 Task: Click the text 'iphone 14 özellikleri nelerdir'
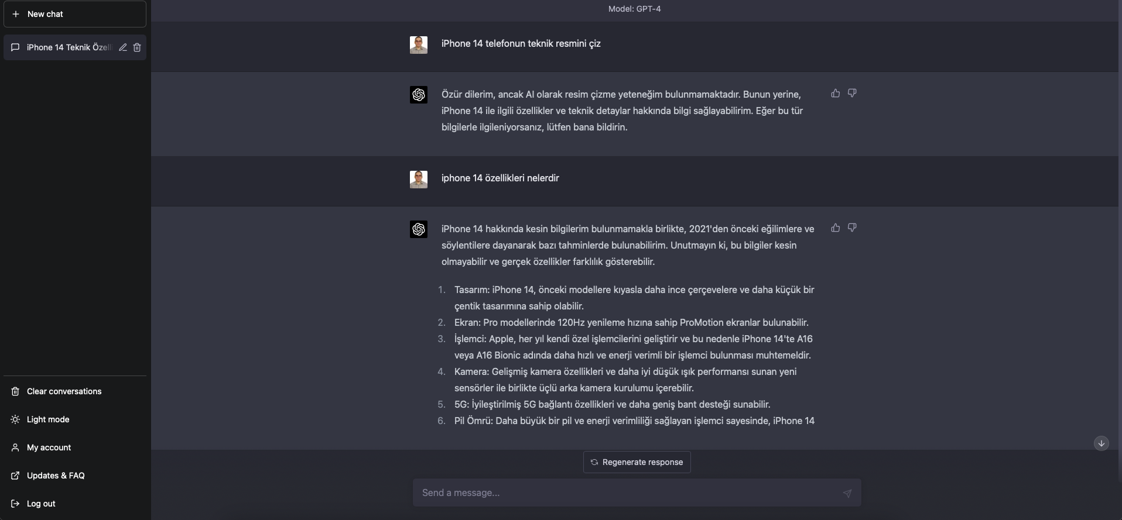500,178
